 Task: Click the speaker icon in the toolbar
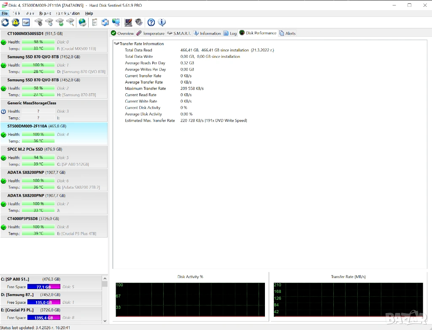[x=139, y=22]
